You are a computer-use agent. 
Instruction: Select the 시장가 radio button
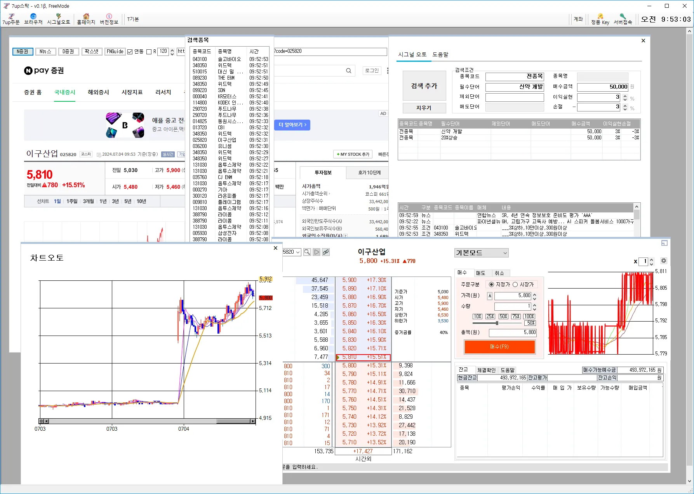click(x=515, y=285)
